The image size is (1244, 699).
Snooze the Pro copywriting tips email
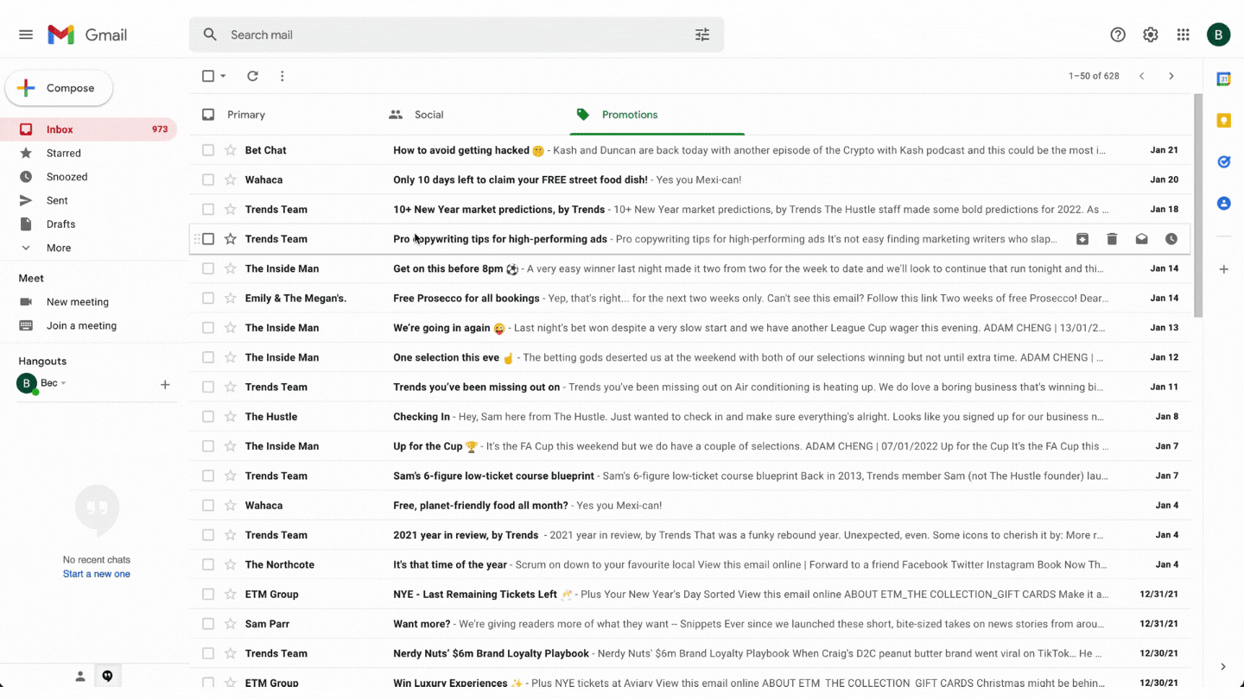pyautogui.click(x=1171, y=239)
